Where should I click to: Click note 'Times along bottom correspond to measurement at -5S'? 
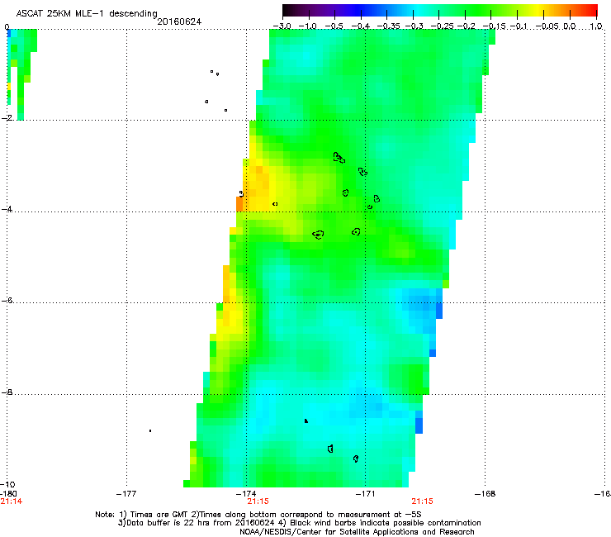click(x=310, y=515)
